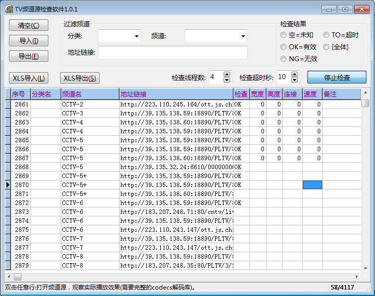Click the URL cell in row 2873
The image size is (375, 296).
(x=176, y=211)
